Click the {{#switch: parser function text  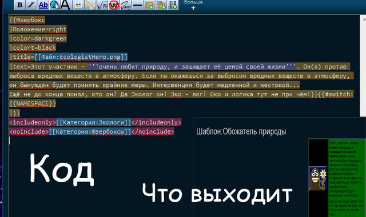[x=336, y=94]
